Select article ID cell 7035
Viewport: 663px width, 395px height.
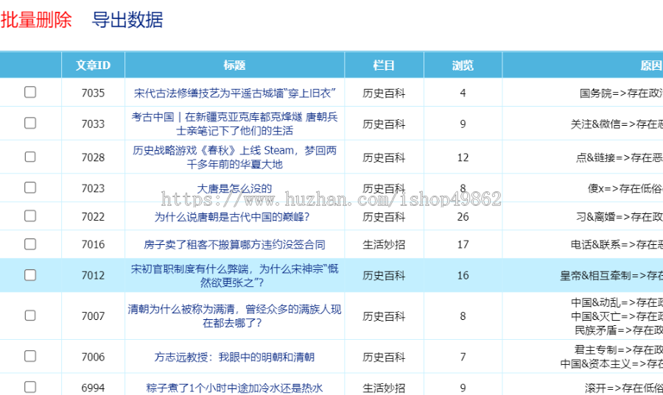[x=93, y=93]
